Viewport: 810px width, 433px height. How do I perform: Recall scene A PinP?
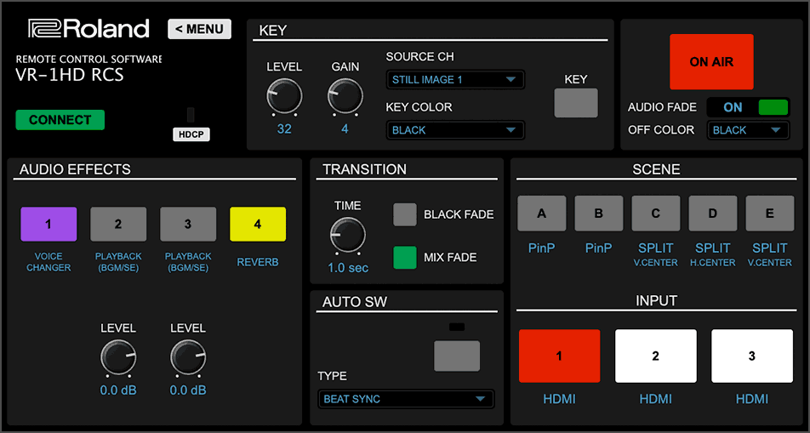pyautogui.click(x=541, y=214)
